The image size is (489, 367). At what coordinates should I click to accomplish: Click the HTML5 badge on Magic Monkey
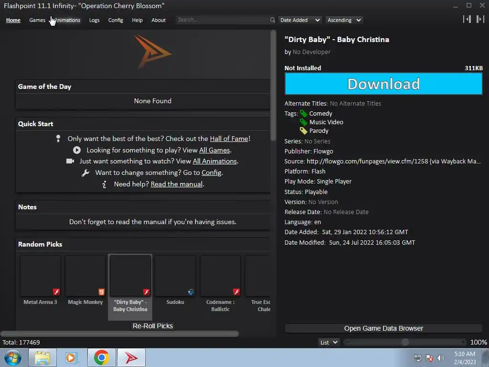click(101, 292)
